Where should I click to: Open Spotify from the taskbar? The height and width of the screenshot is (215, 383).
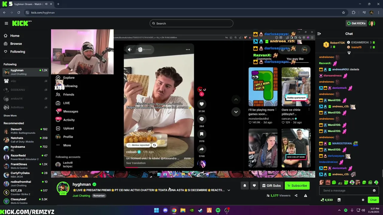pos(218,210)
